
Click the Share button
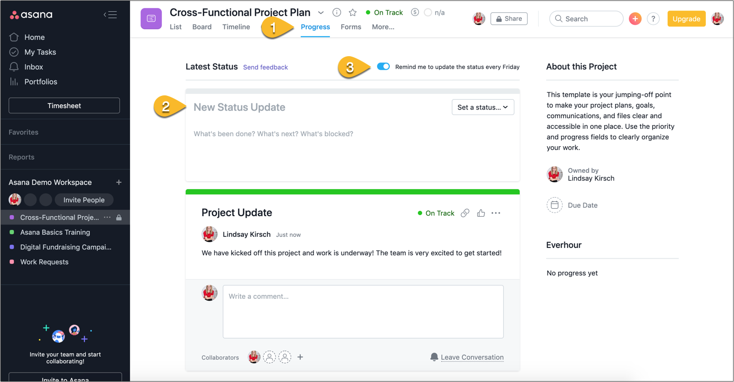pos(509,19)
